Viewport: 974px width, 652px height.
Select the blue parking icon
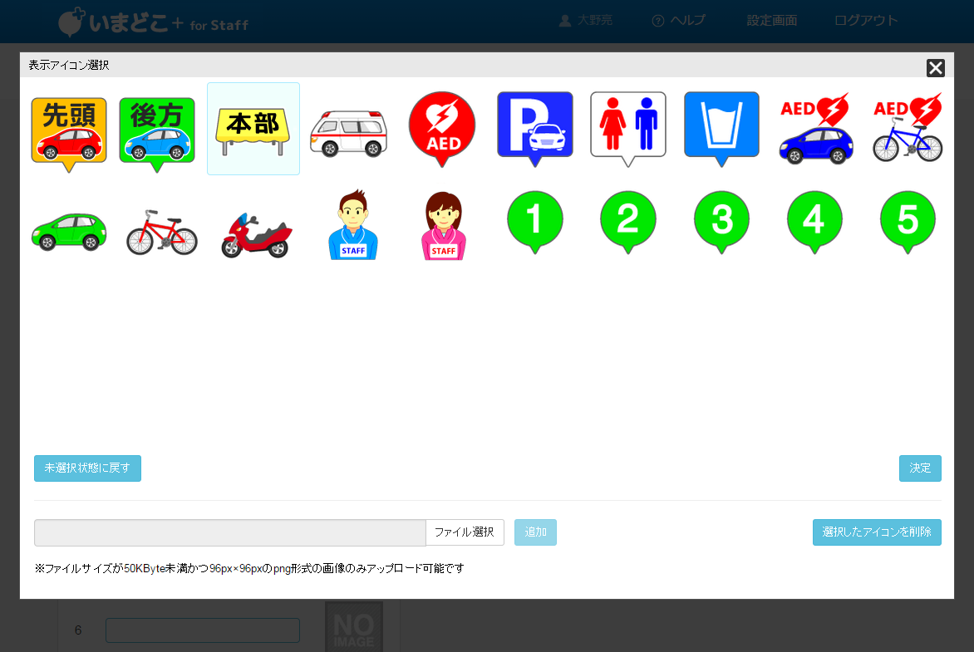534,127
